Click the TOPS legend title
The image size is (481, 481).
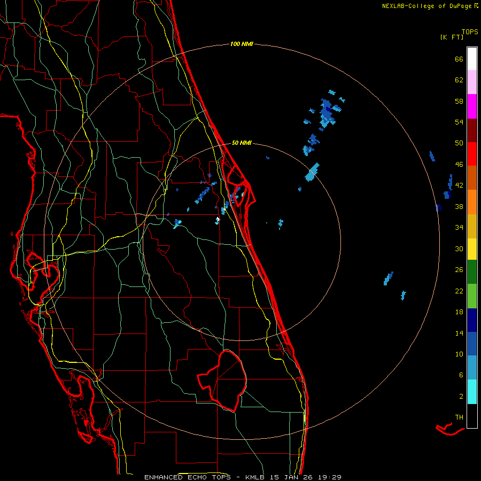tap(470, 32)
